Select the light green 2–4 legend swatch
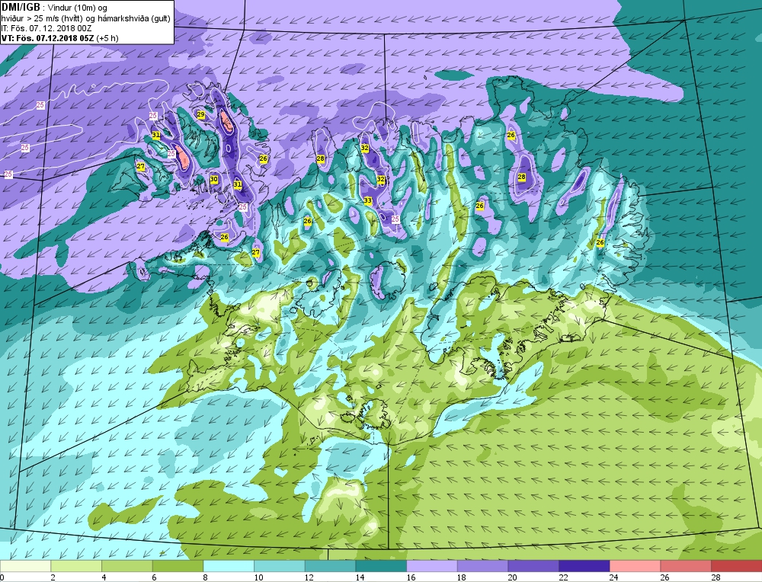This screenshot has height=582, width=762. tap(75, 566)
